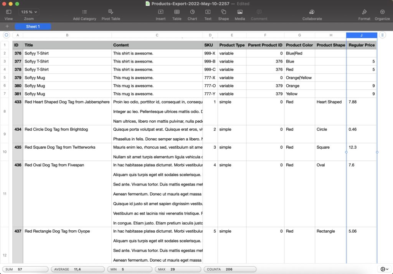Open the 125% zoom dropdown

coord(28,11)
